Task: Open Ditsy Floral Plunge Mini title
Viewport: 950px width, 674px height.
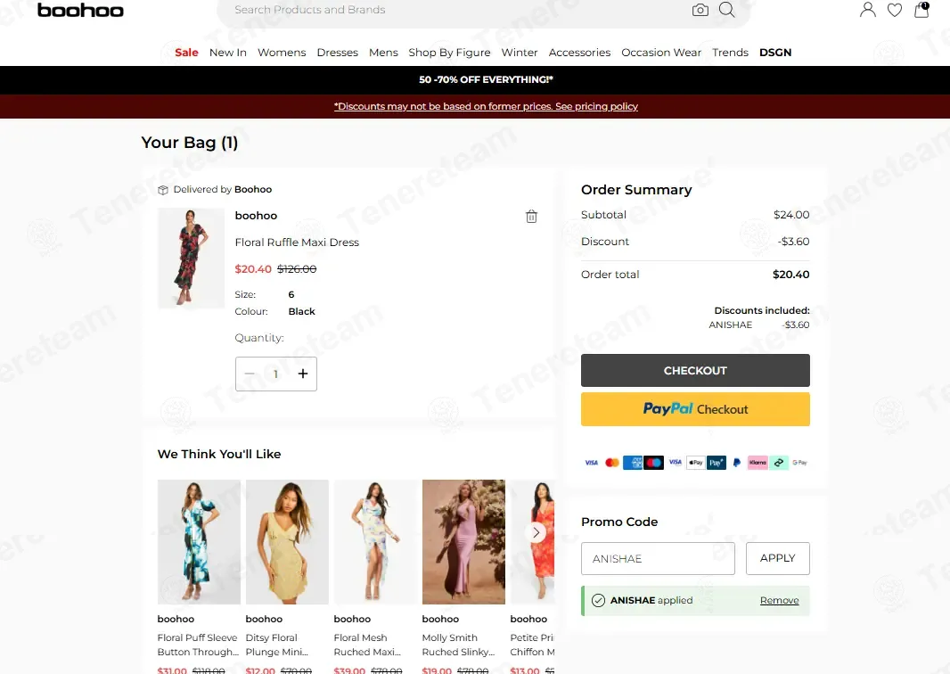Action: pyautogui.click(x=277, y=645)
